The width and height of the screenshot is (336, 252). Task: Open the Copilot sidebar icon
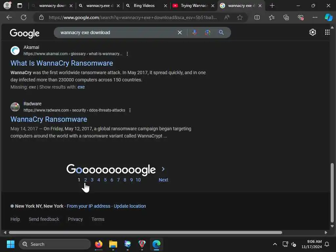click(328, 18)
